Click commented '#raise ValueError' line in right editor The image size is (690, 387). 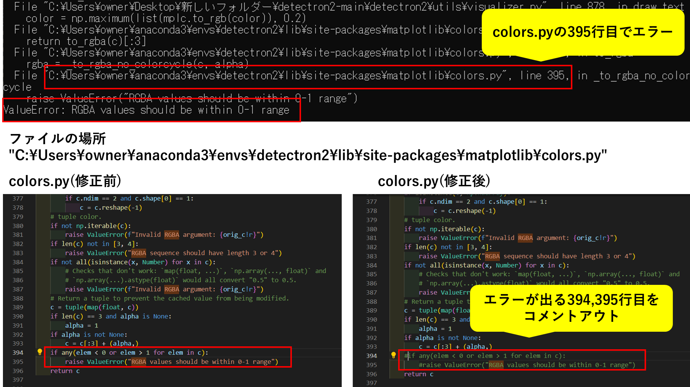coord(527,365)
